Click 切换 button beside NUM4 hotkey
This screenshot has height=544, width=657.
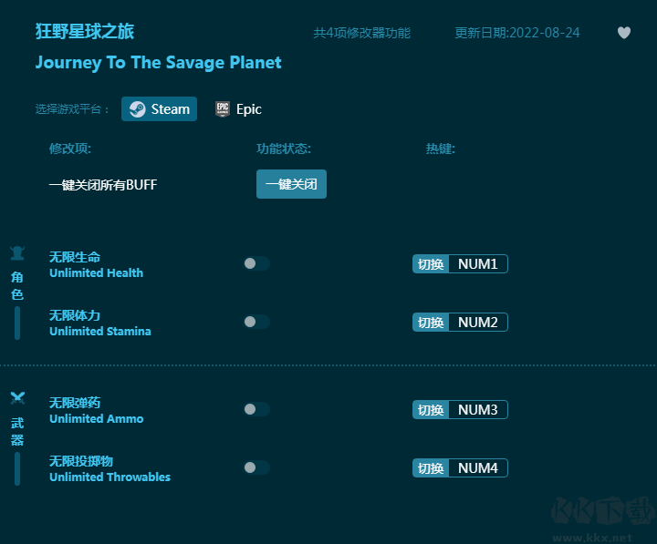(x=431, y=468)
